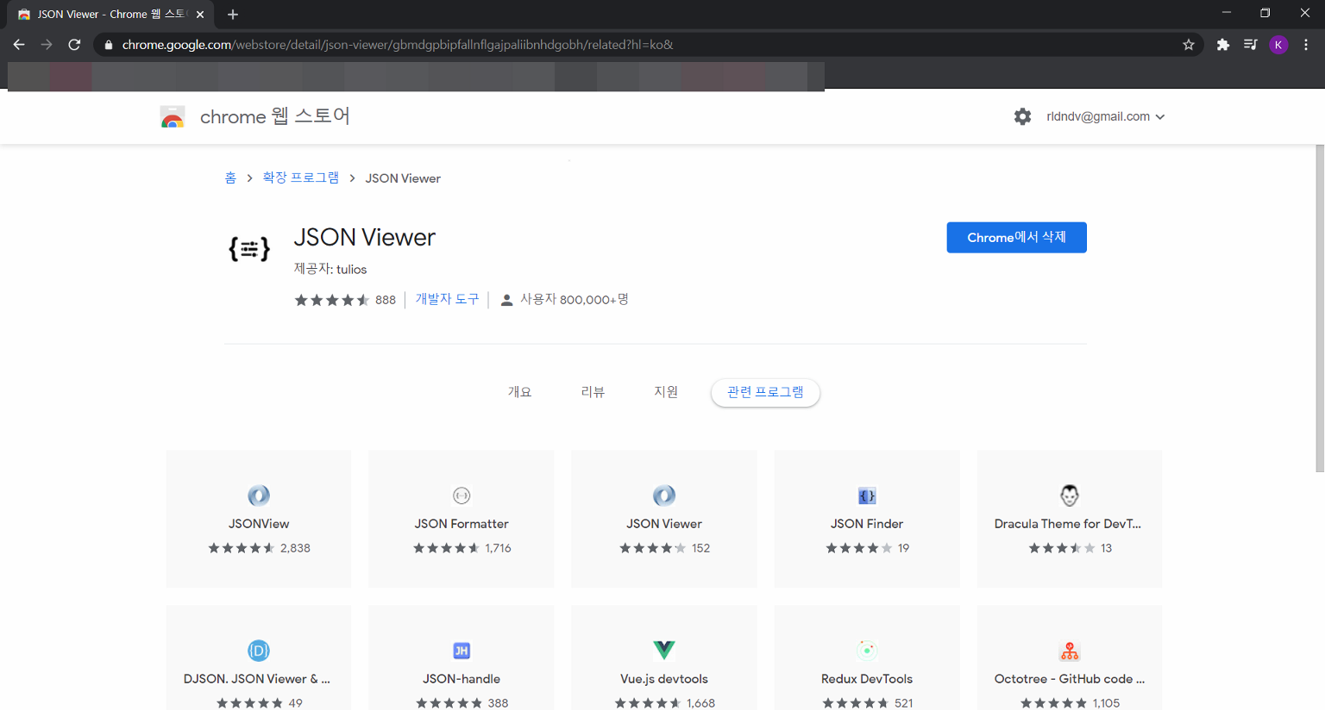Reload the current page
Viewport: 1325px width, 710px height.
coord(74,45)
